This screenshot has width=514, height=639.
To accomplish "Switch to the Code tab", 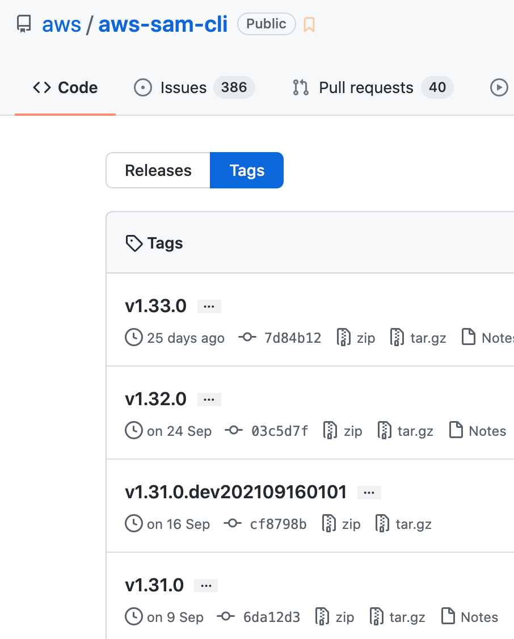I will coord(64,87).
